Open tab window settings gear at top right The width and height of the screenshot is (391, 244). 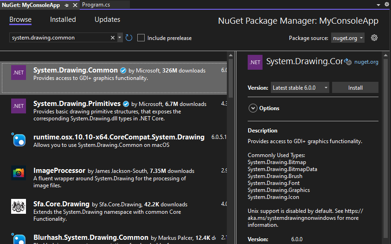pyautogui.click(x=386, y=5)
